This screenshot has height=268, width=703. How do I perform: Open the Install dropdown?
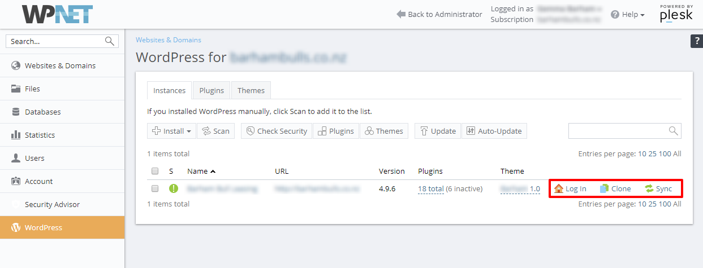pos(171,131)
